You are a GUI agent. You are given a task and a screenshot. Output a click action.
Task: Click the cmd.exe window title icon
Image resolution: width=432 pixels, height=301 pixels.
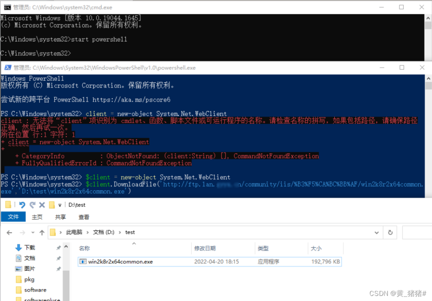click(x=7, y=7)
